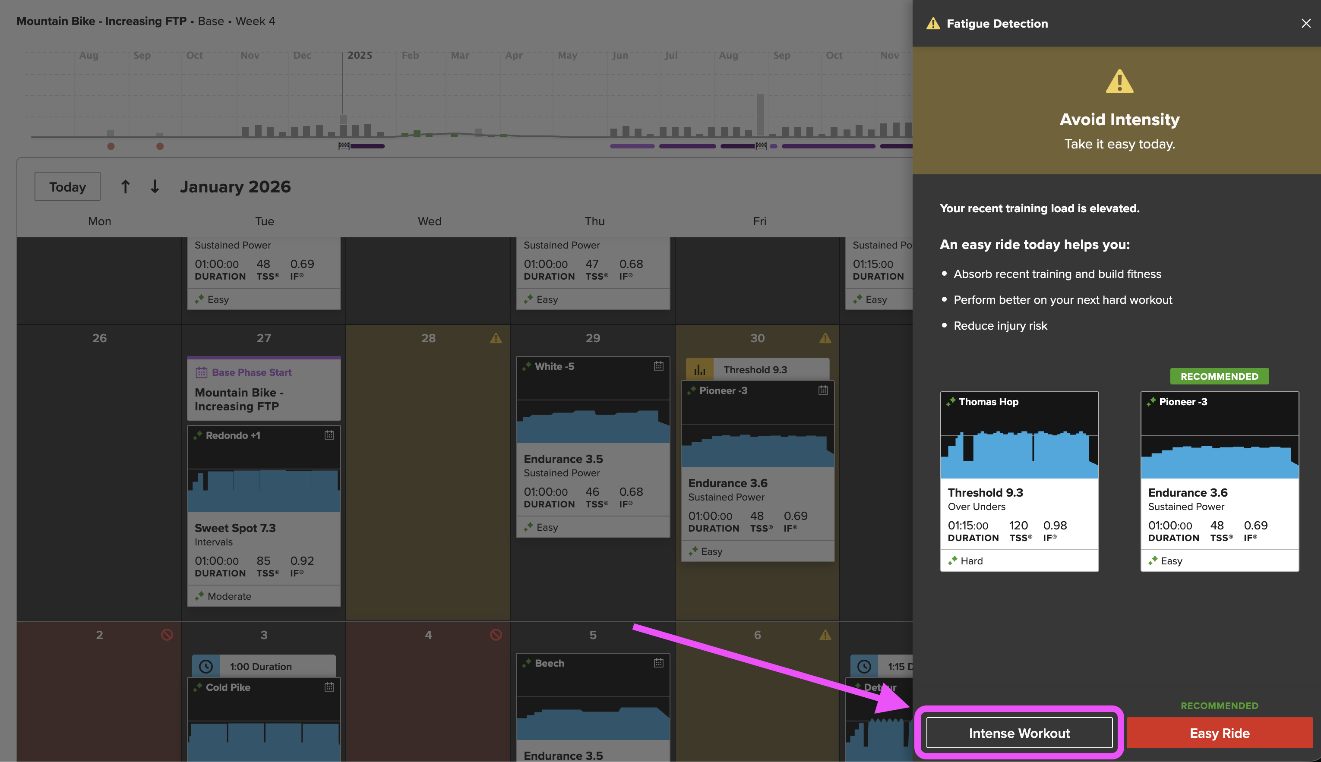
Task: Open the fatigue warning icon on day 6
Action: click(825, 635)
